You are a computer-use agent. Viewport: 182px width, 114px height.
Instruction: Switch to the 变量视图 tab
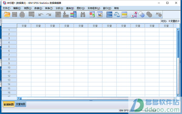tap(21, 104)
